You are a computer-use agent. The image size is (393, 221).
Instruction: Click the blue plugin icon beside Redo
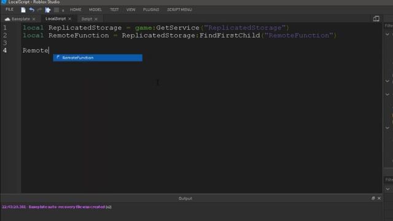tap(48, 10)
